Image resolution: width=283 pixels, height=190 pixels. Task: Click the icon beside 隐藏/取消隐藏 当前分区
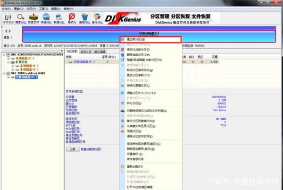[123, 60]
